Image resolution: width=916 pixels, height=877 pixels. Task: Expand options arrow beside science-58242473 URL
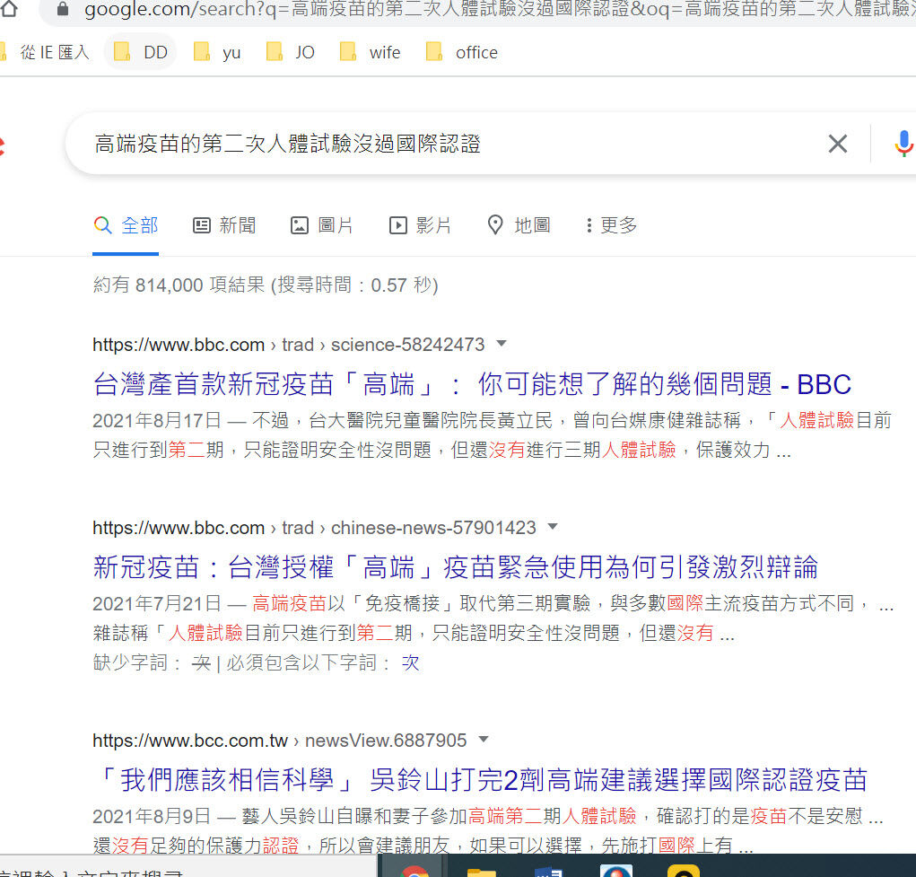coord(502,344)
